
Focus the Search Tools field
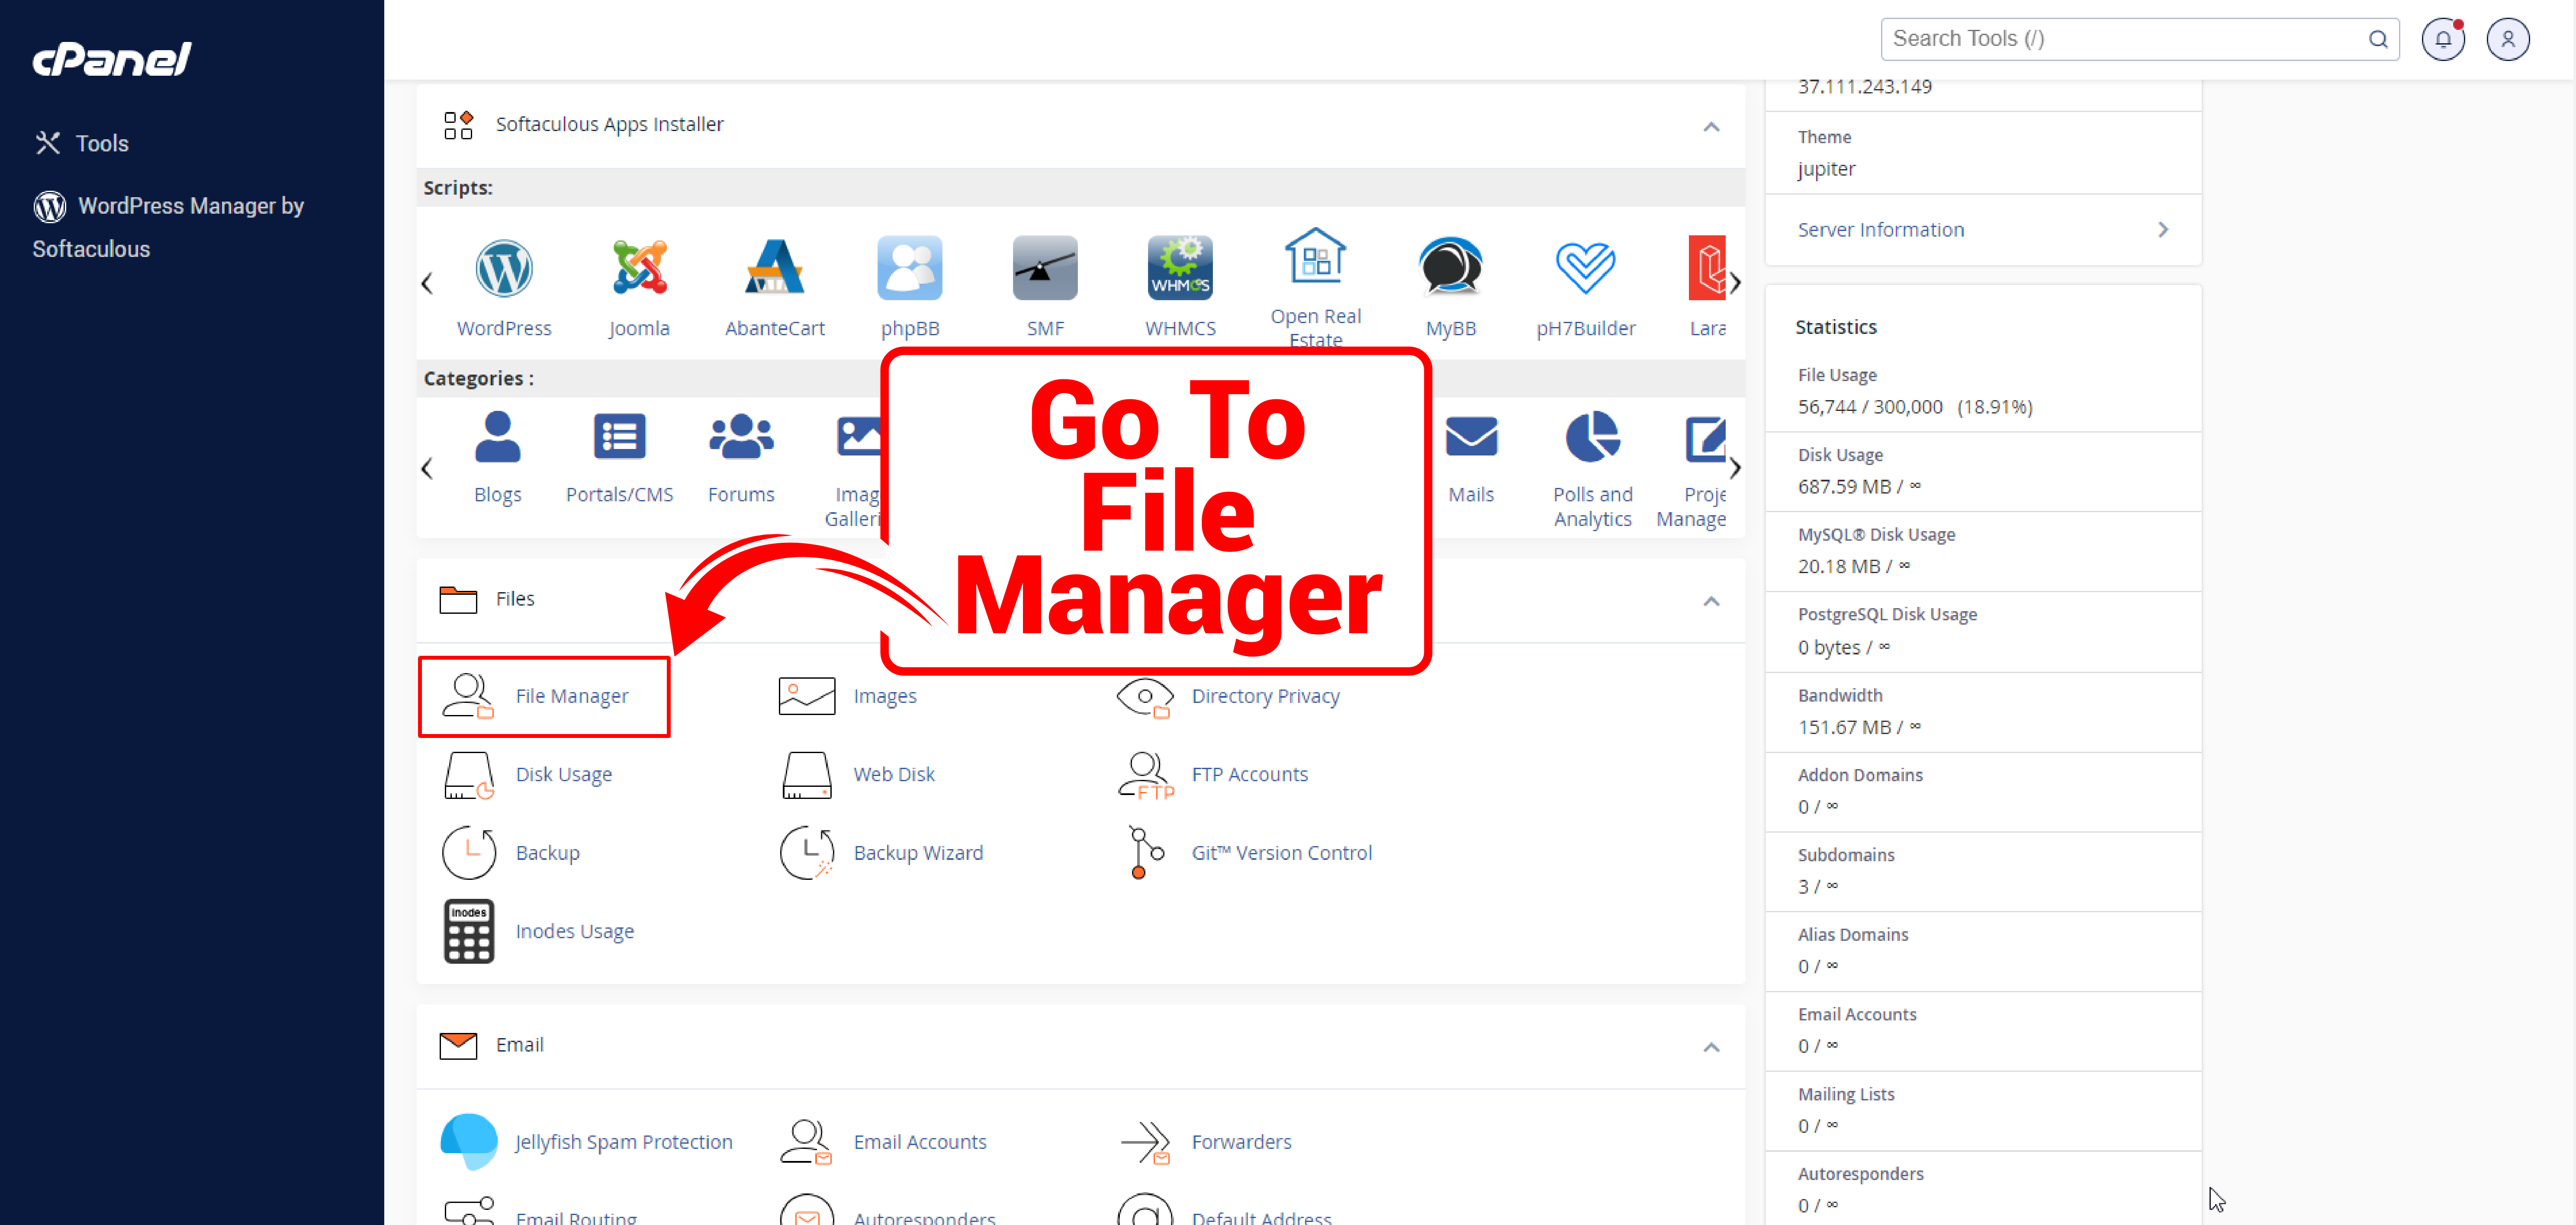tap(2139, 39)
